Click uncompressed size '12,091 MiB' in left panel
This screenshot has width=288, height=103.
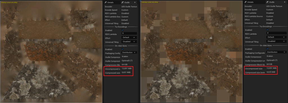coord(126,68)
